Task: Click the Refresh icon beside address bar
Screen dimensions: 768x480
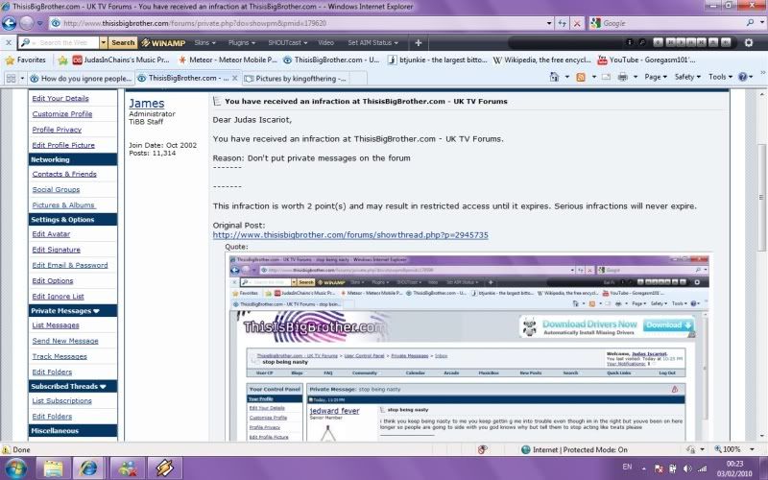Action: (563, 23)
